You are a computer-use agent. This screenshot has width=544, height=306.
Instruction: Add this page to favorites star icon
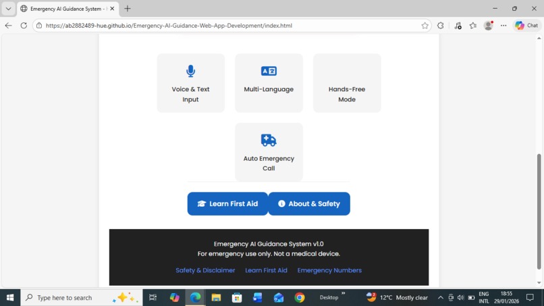pyautogui.click(x=425, y=26)
